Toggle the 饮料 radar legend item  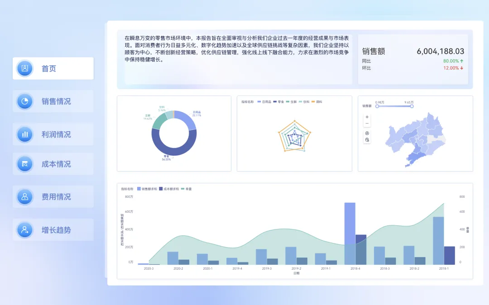304,102
